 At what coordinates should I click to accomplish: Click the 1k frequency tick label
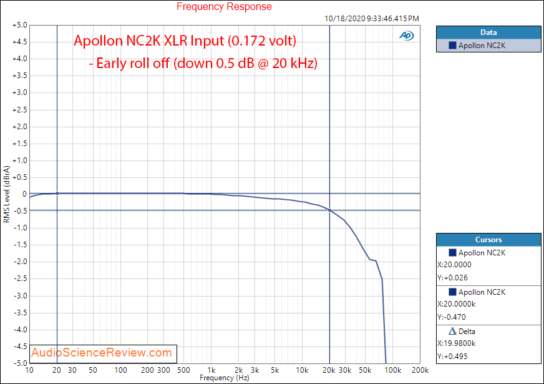211,370
